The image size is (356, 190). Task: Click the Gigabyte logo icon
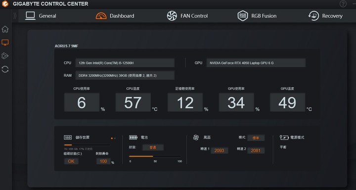point(5,4)
